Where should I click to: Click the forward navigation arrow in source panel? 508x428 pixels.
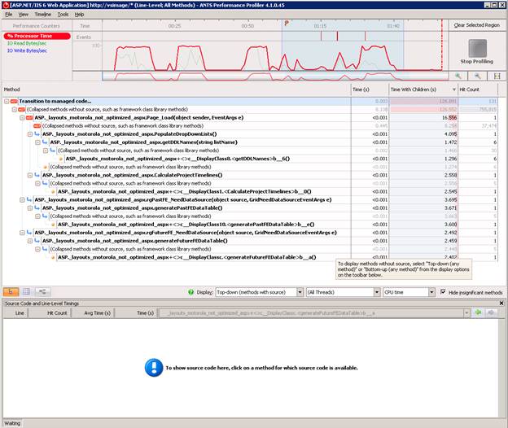tap(491, 312)
